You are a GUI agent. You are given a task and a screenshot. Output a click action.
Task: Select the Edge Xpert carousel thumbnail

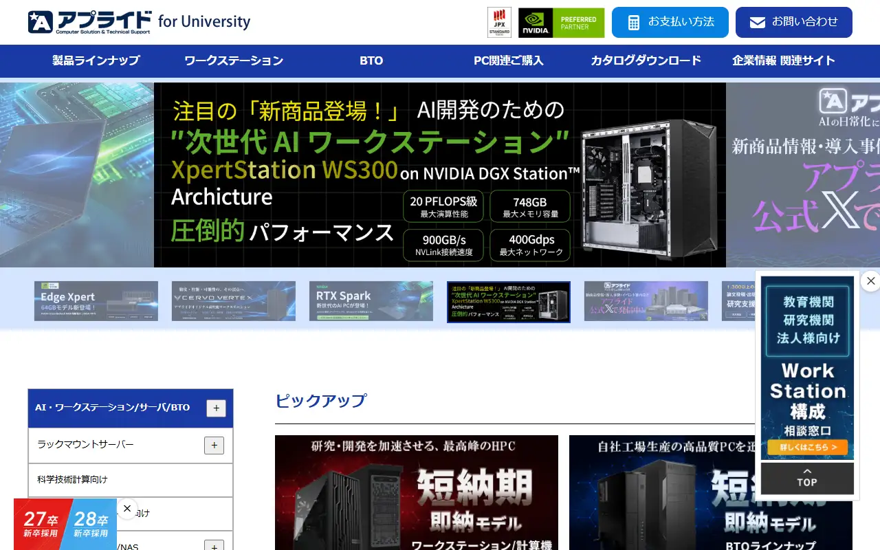(96, 301)
